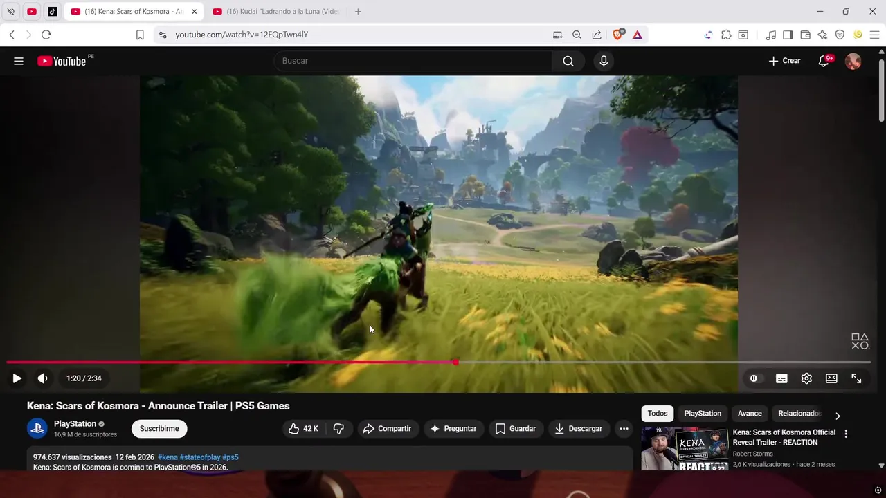Select the Avance filter chip

pos(750,414)
